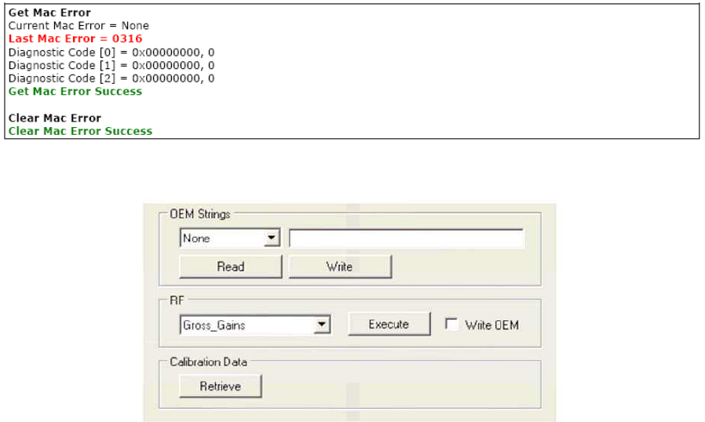Enable the Write OEM checkbox
Screen dimensions: 705x422
[451, 324]
